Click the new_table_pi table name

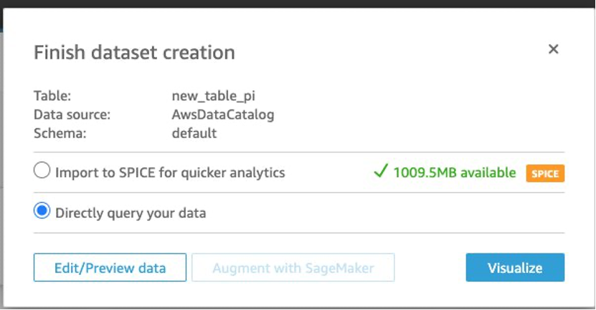click(214, 95)
